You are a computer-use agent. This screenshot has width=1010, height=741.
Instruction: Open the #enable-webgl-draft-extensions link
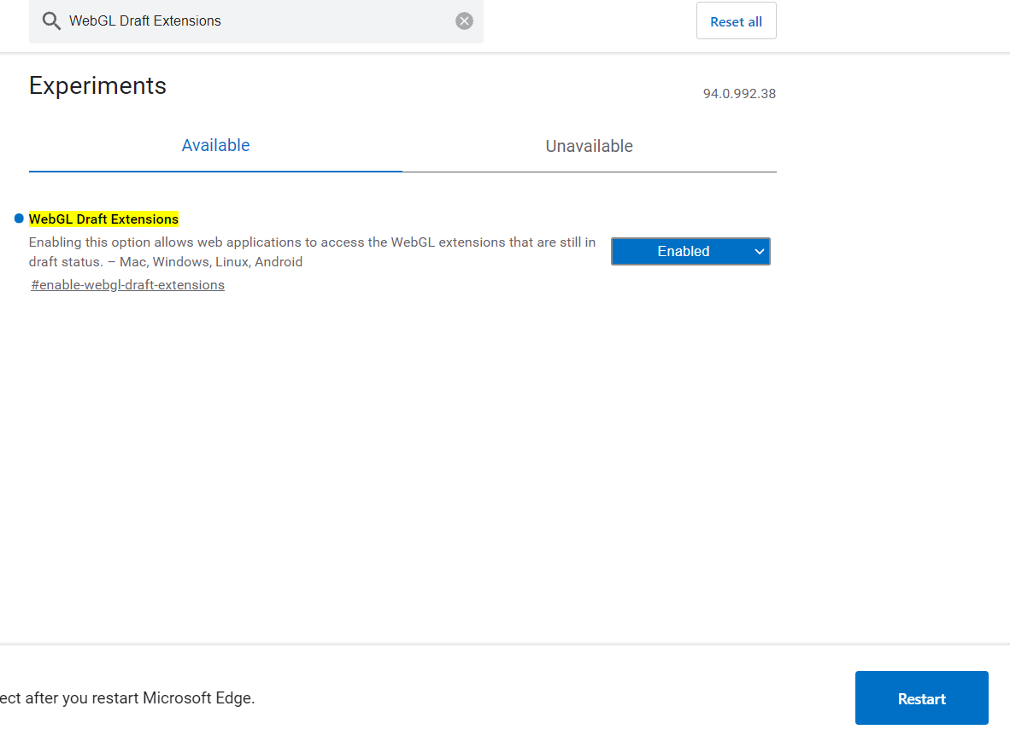click(x=127, y=284)
